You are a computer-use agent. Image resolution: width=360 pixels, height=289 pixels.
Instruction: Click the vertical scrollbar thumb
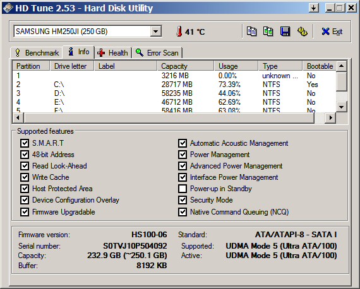click(342, 81)
